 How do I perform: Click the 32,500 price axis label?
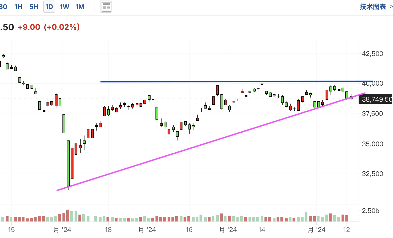[x=372, y=174]
